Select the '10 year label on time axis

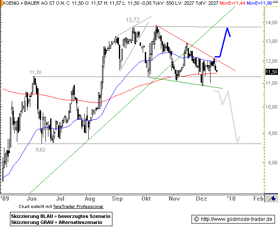[231, 198]
